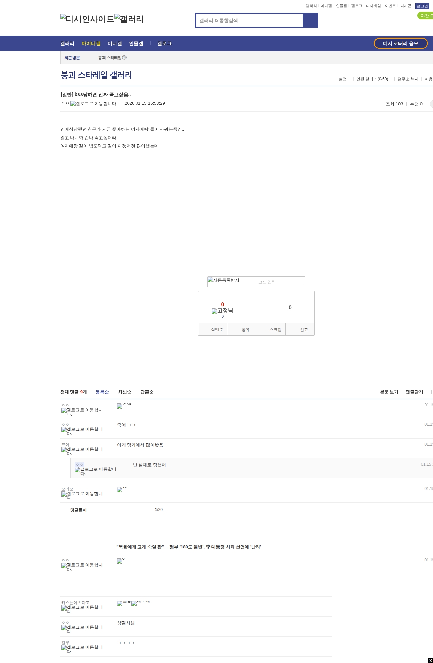Click 본문 보기 link

tap(389, 392)
